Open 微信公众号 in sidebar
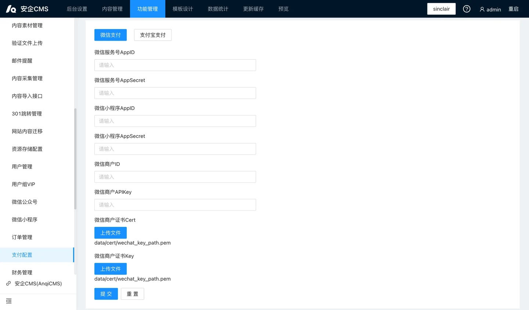Viewport: 529px width, 310px height. [37, 202]
